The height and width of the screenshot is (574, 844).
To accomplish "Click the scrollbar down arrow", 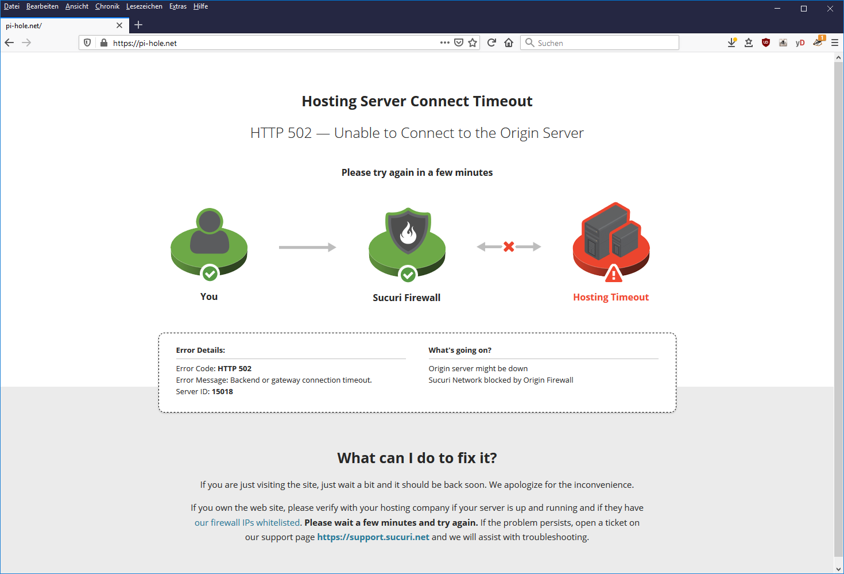I will [x=839, y=569].
